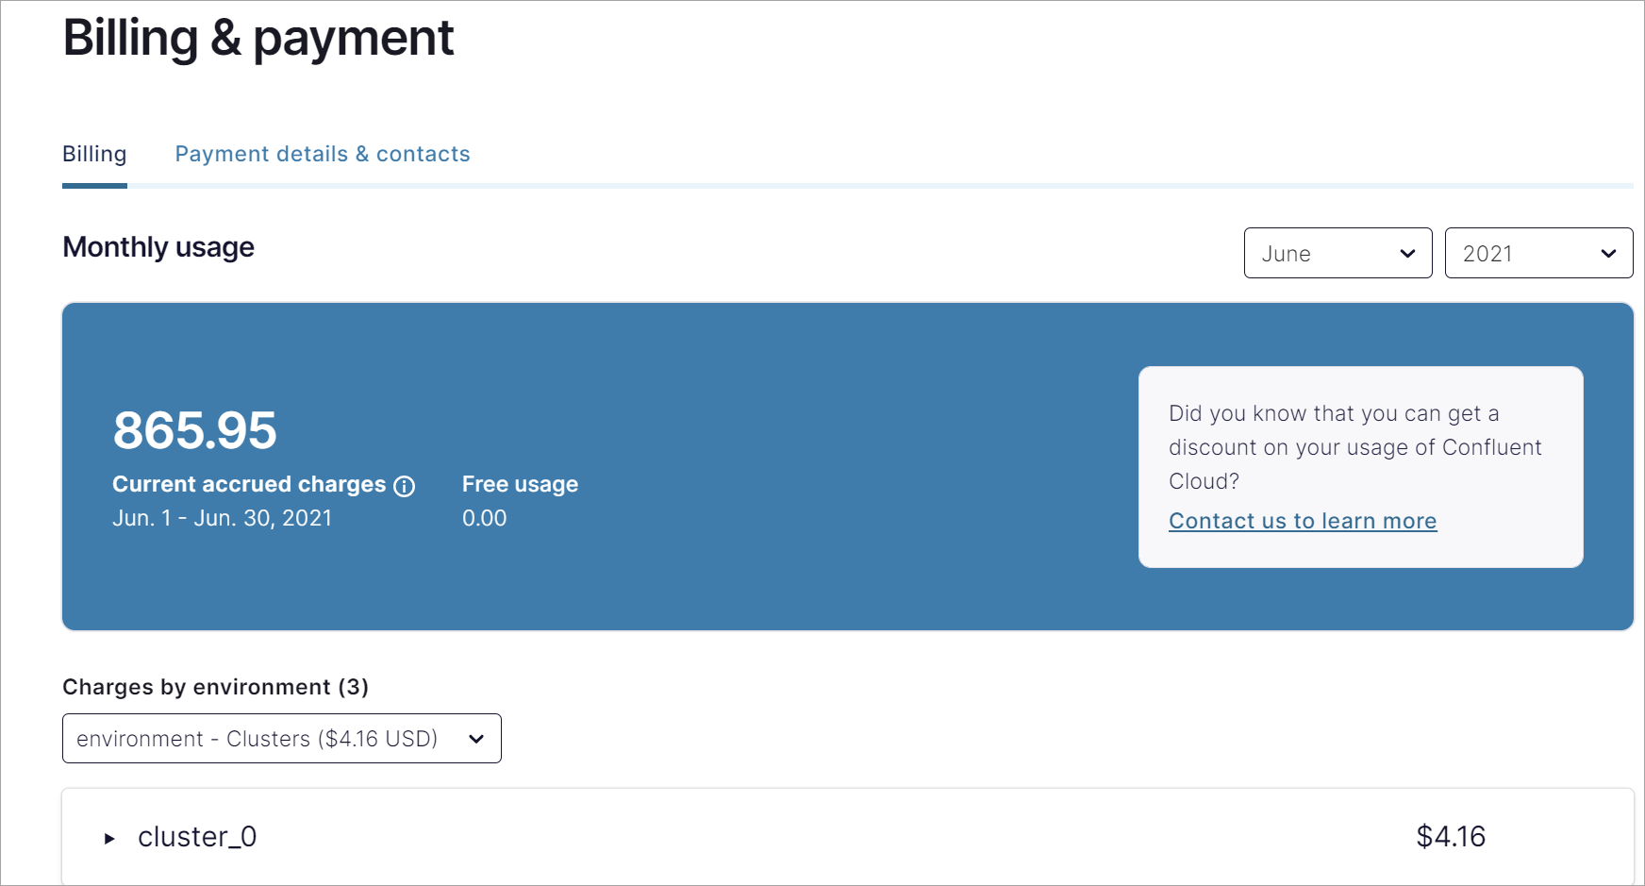Screen dimensions: 1645x886
Task: Open the June month dropdown
Action: click(x=1338, y=253)
